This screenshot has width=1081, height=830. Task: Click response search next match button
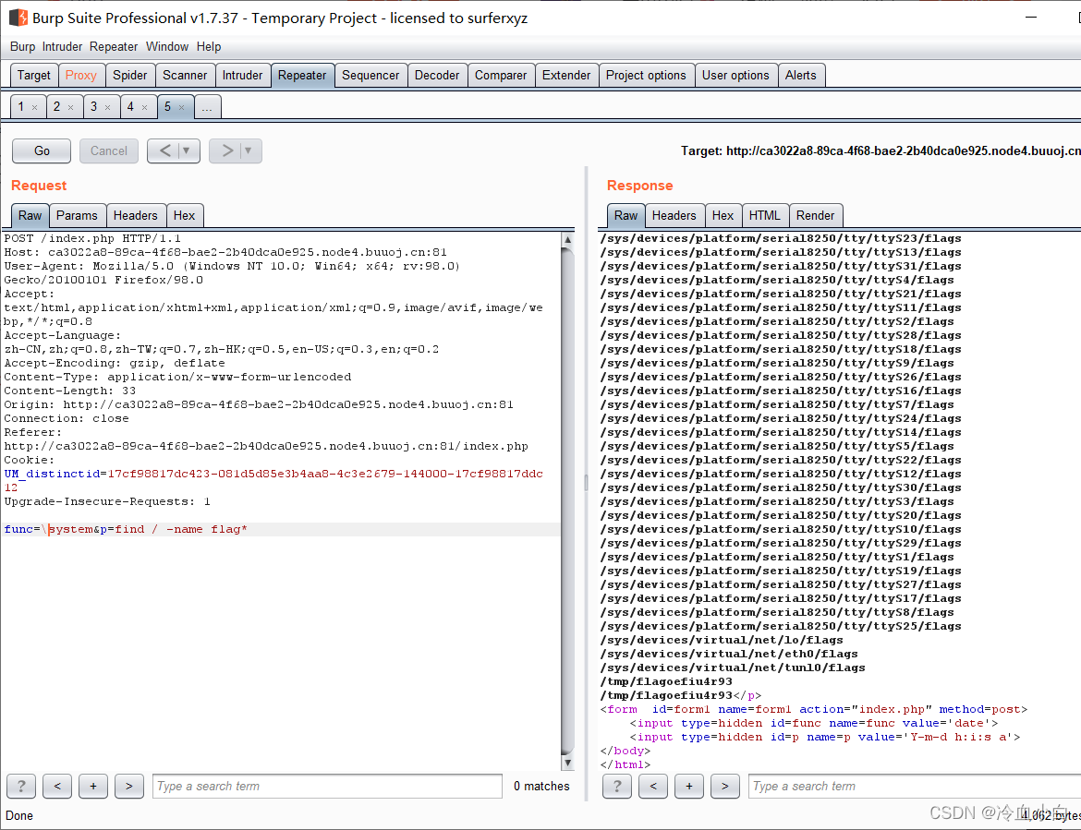(x=724, y=786)
